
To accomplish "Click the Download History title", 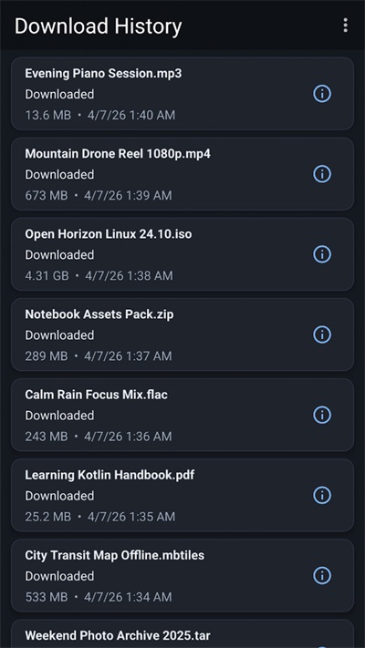I will (98, 26).
